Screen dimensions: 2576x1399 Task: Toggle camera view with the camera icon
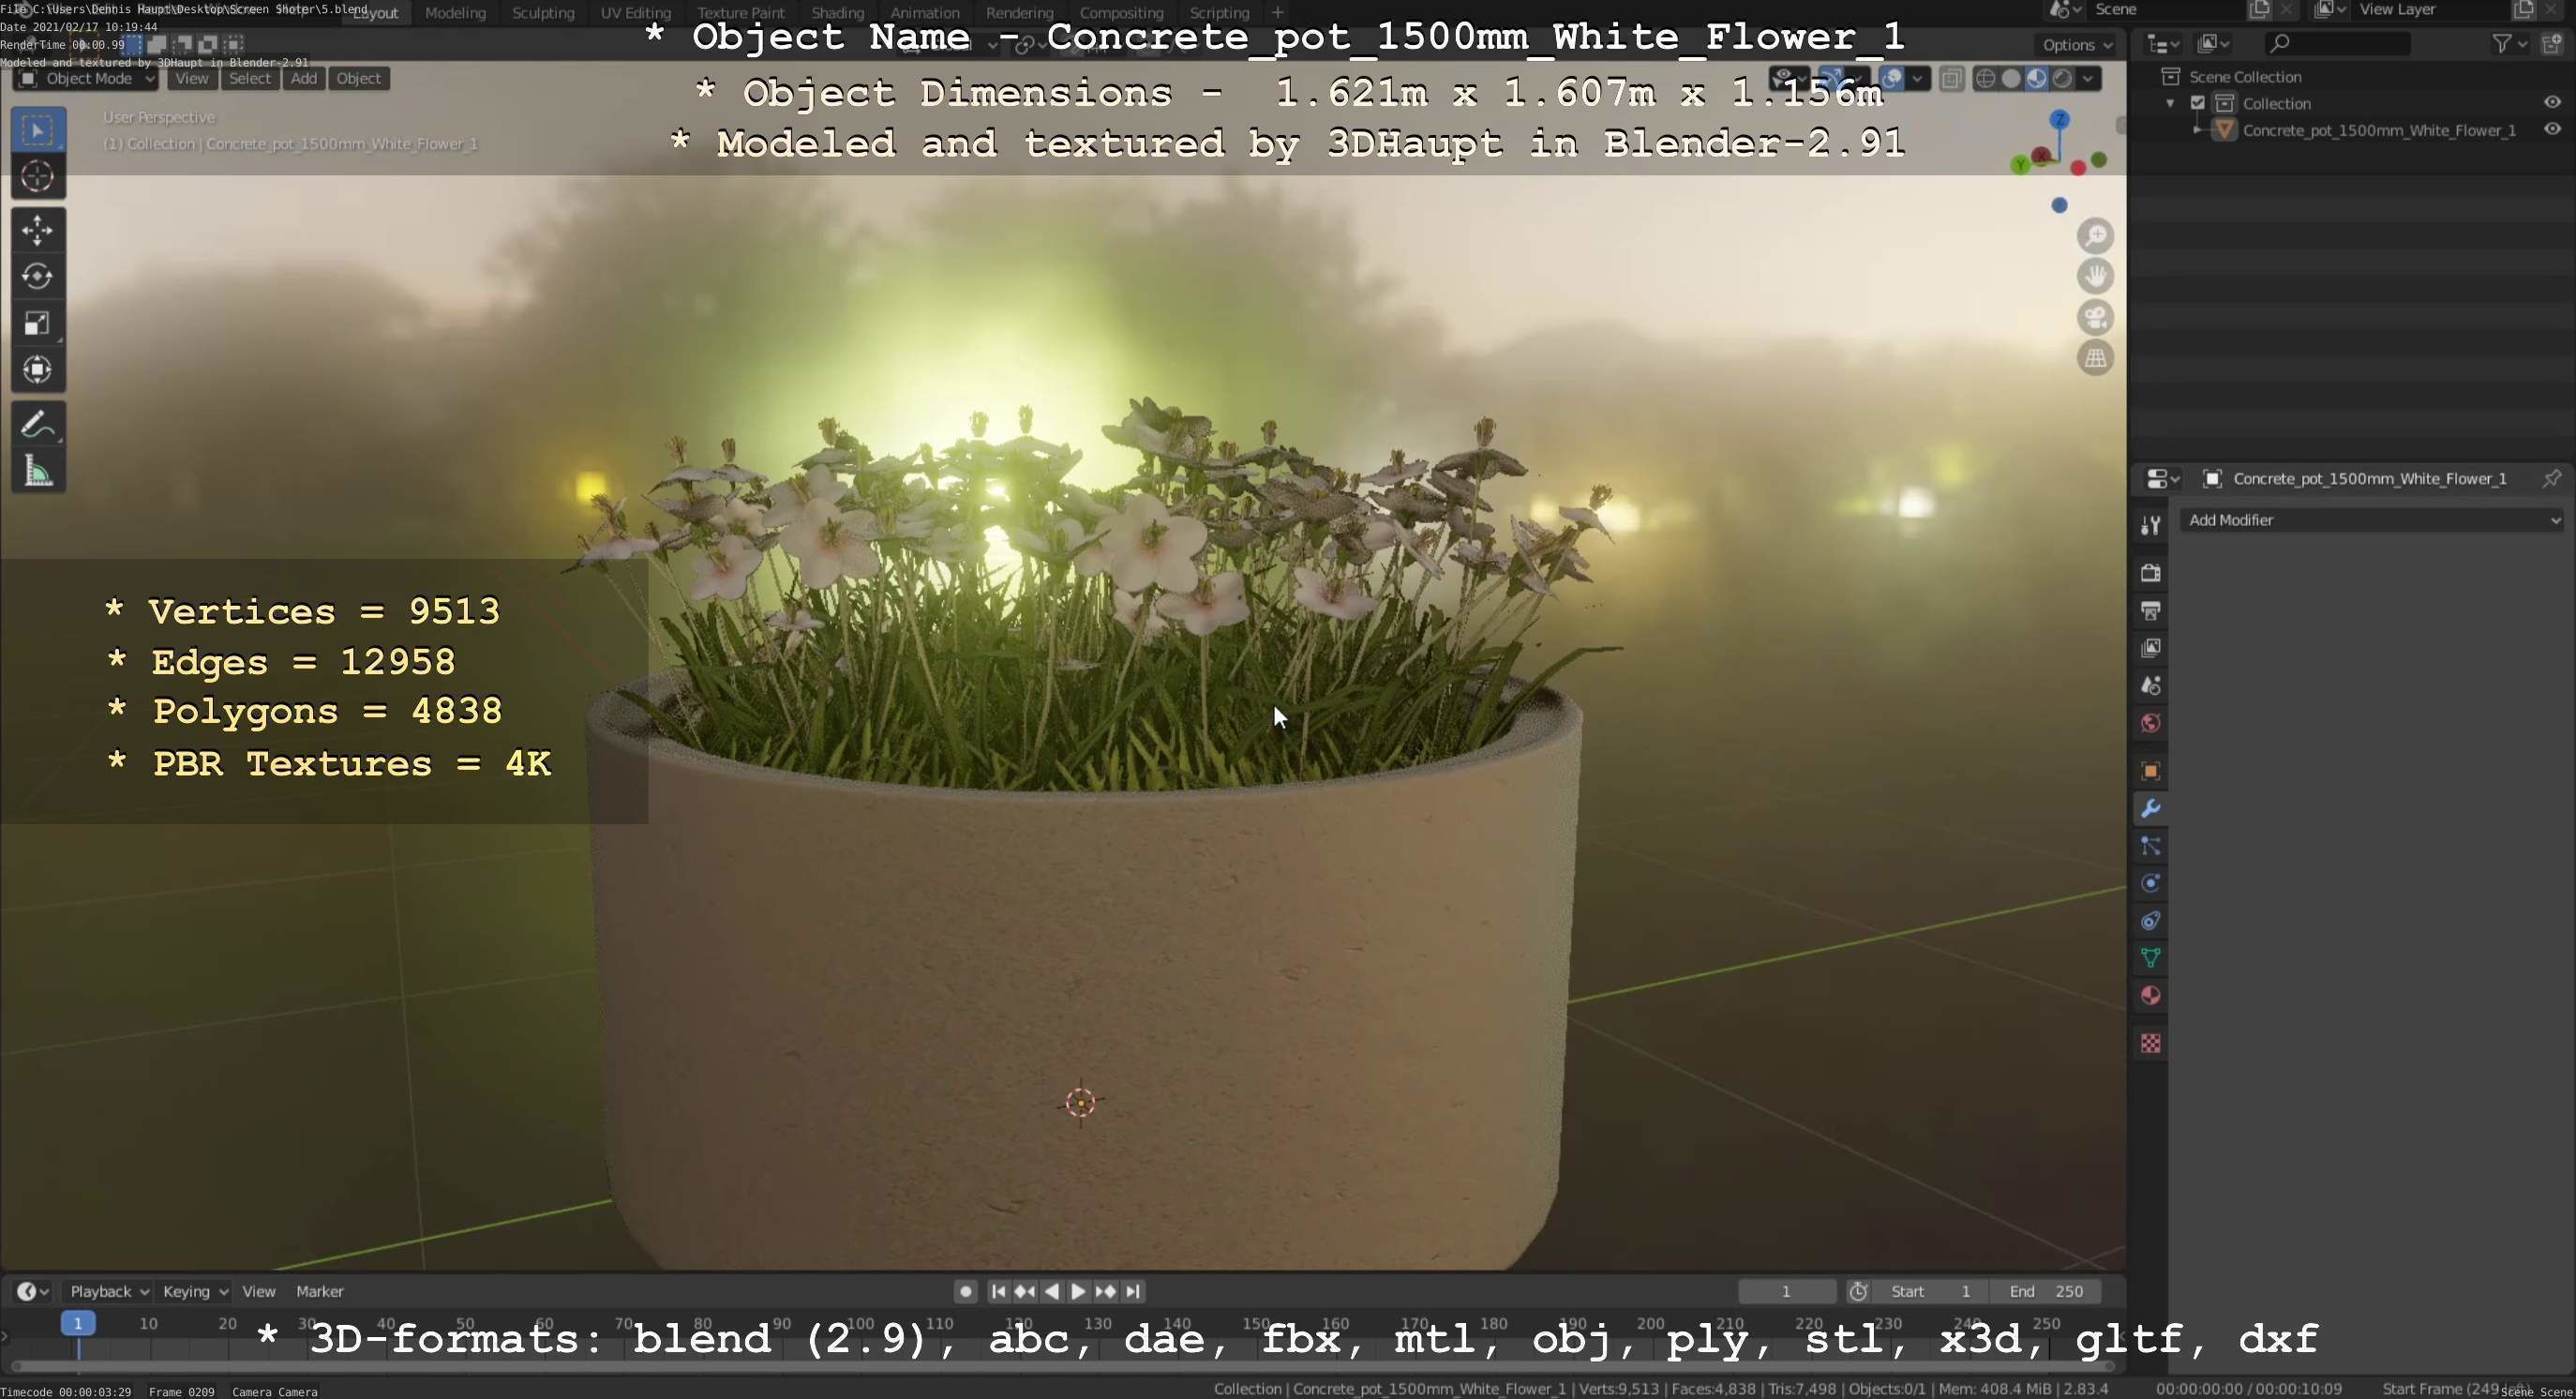click(x=2095, y=317)
